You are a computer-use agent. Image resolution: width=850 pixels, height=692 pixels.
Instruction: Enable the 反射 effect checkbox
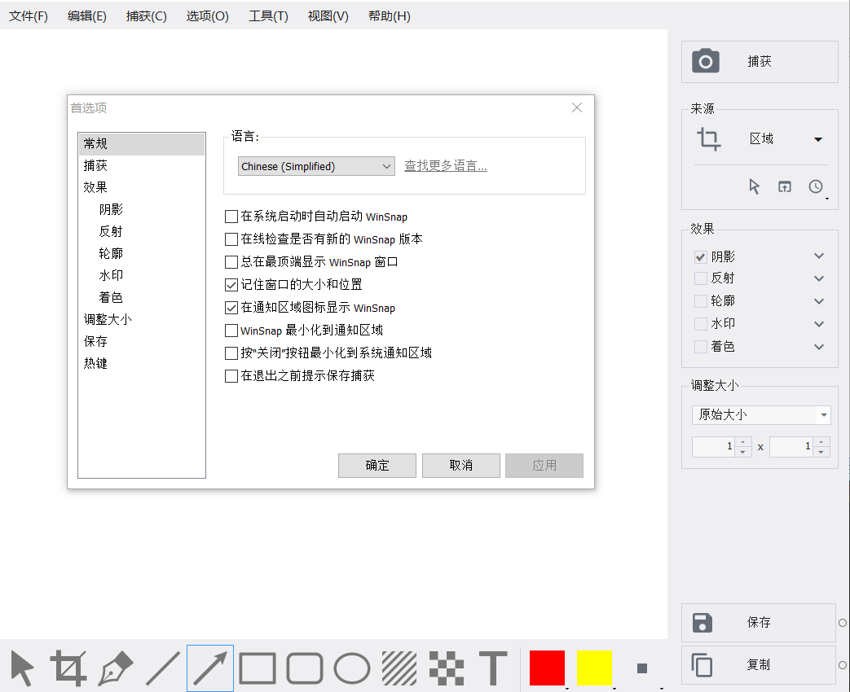[x=700, y=278]
